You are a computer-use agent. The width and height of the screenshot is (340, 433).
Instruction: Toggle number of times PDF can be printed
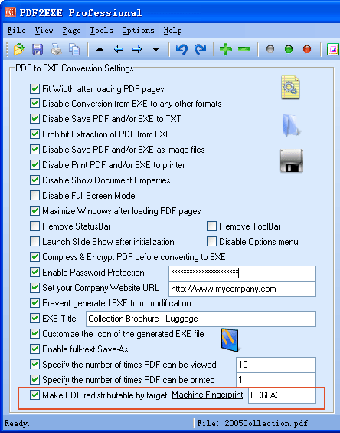pos(34,380)
